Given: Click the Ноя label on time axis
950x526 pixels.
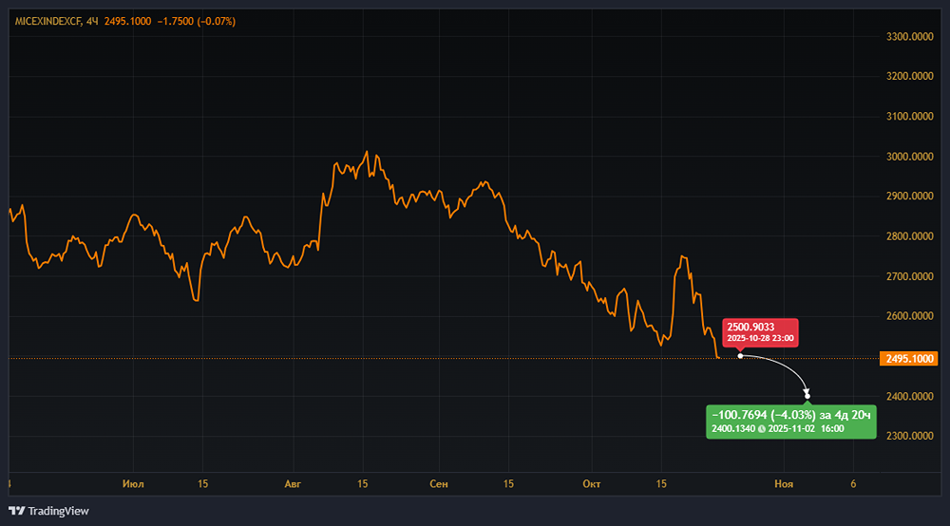Looking at the screenshot, I should coord(784,484).
